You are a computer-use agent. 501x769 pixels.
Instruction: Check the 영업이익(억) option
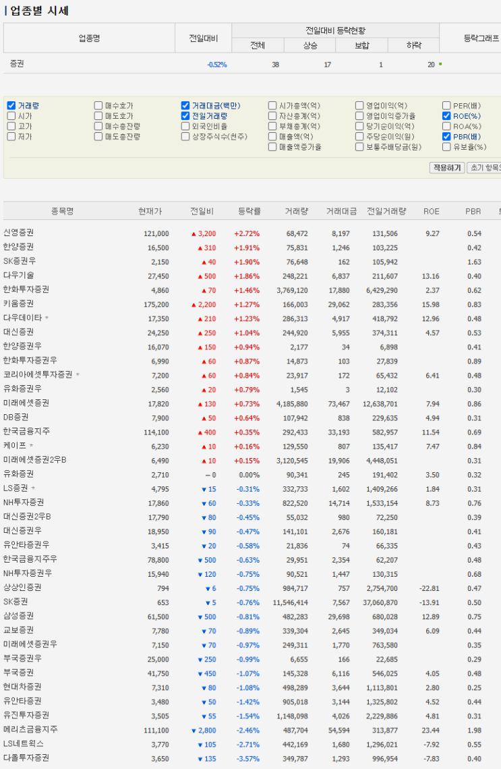tap(360, 105)
